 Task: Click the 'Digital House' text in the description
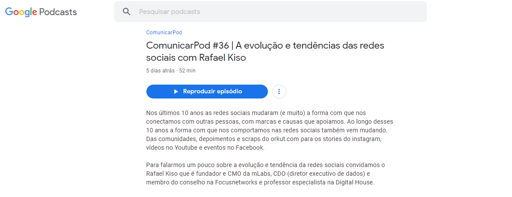point(357,182)
